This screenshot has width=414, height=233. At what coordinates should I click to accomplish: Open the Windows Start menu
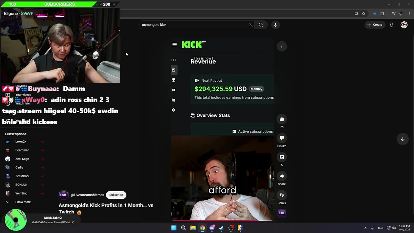pos(174,228)
